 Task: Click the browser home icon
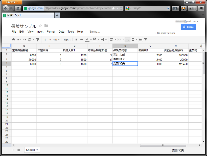(18, 8)
